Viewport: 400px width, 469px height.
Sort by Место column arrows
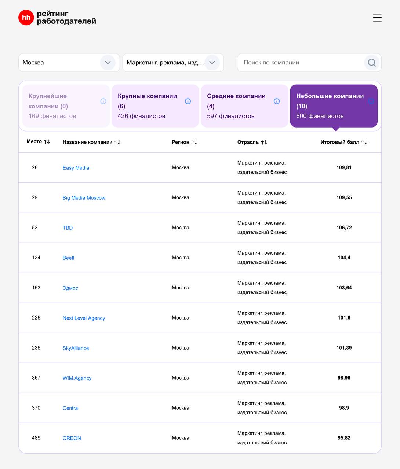(47, 142)
